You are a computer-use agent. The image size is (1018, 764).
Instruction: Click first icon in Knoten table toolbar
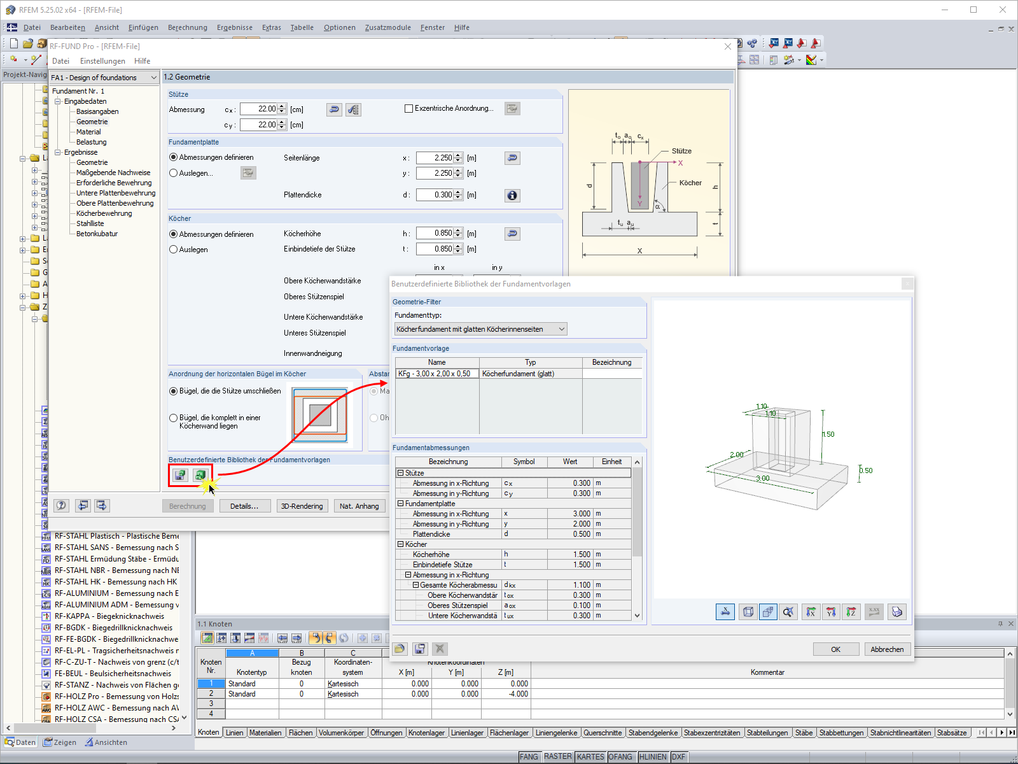pyautogui.click(x=207, y=638)
